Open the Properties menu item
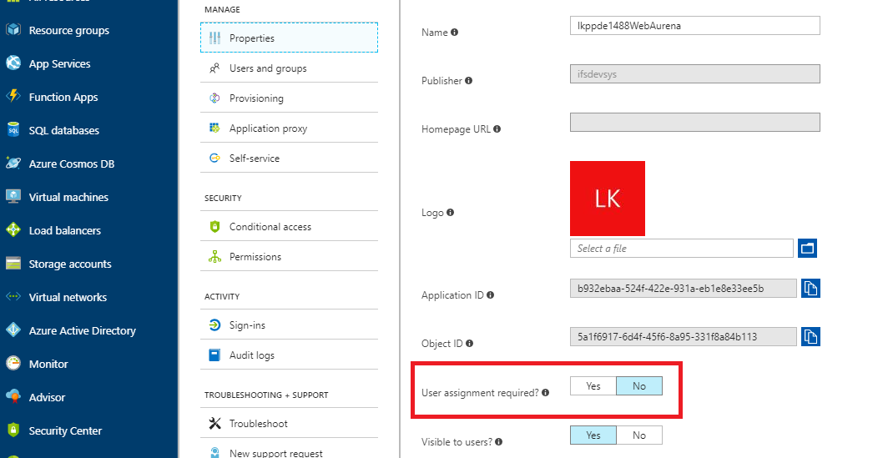The width and height of the screenshot is (883, 458). (289, 38)
